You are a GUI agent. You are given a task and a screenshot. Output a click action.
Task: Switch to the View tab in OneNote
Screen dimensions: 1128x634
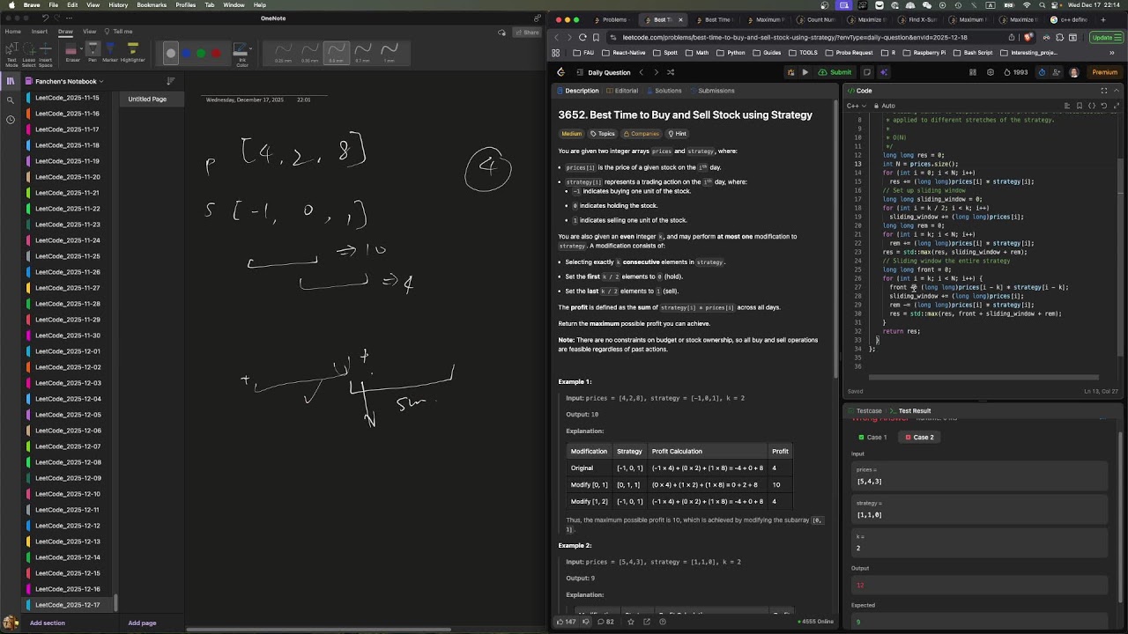[x=89, y=31]
